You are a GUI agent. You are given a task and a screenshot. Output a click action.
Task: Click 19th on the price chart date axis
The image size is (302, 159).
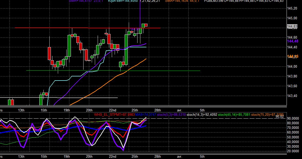point(67,110)
